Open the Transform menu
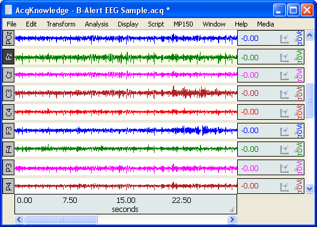 tap(61, 24)
